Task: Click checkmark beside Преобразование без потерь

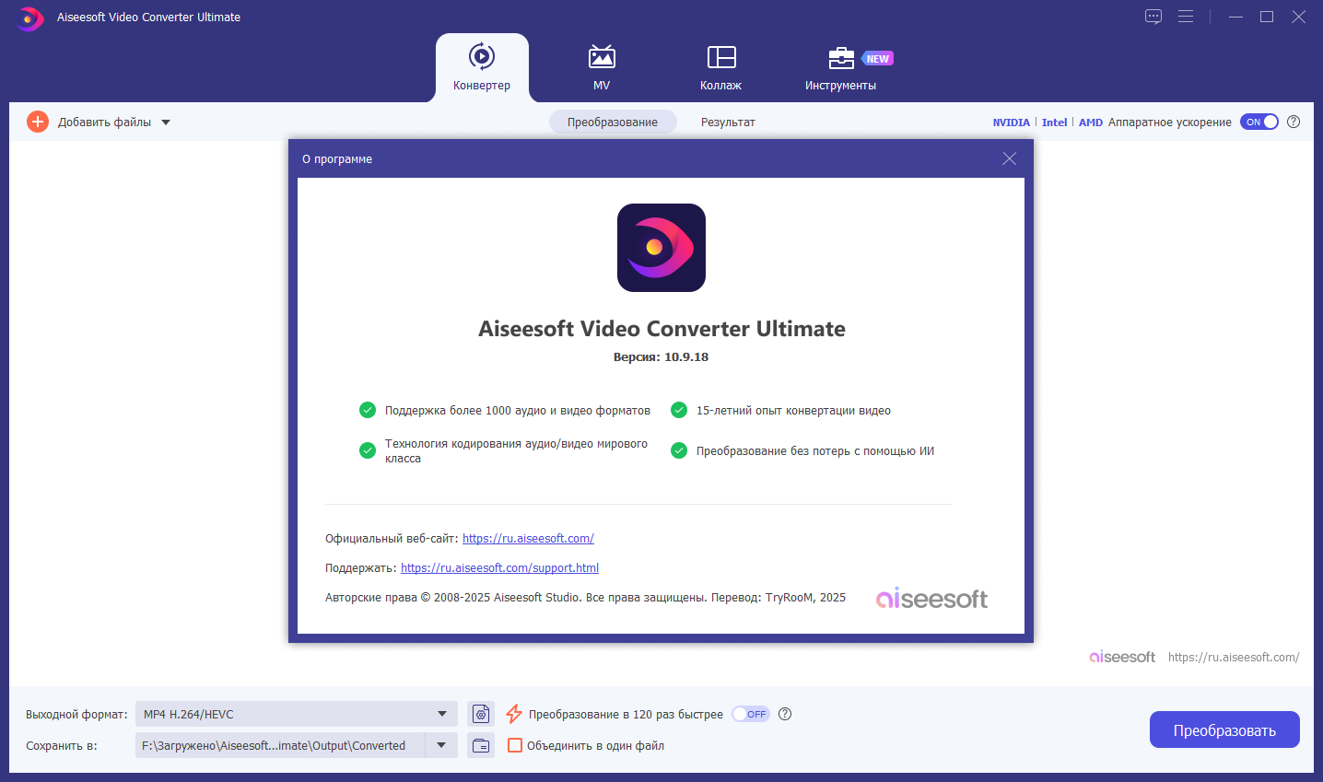Action: [679, 450]
